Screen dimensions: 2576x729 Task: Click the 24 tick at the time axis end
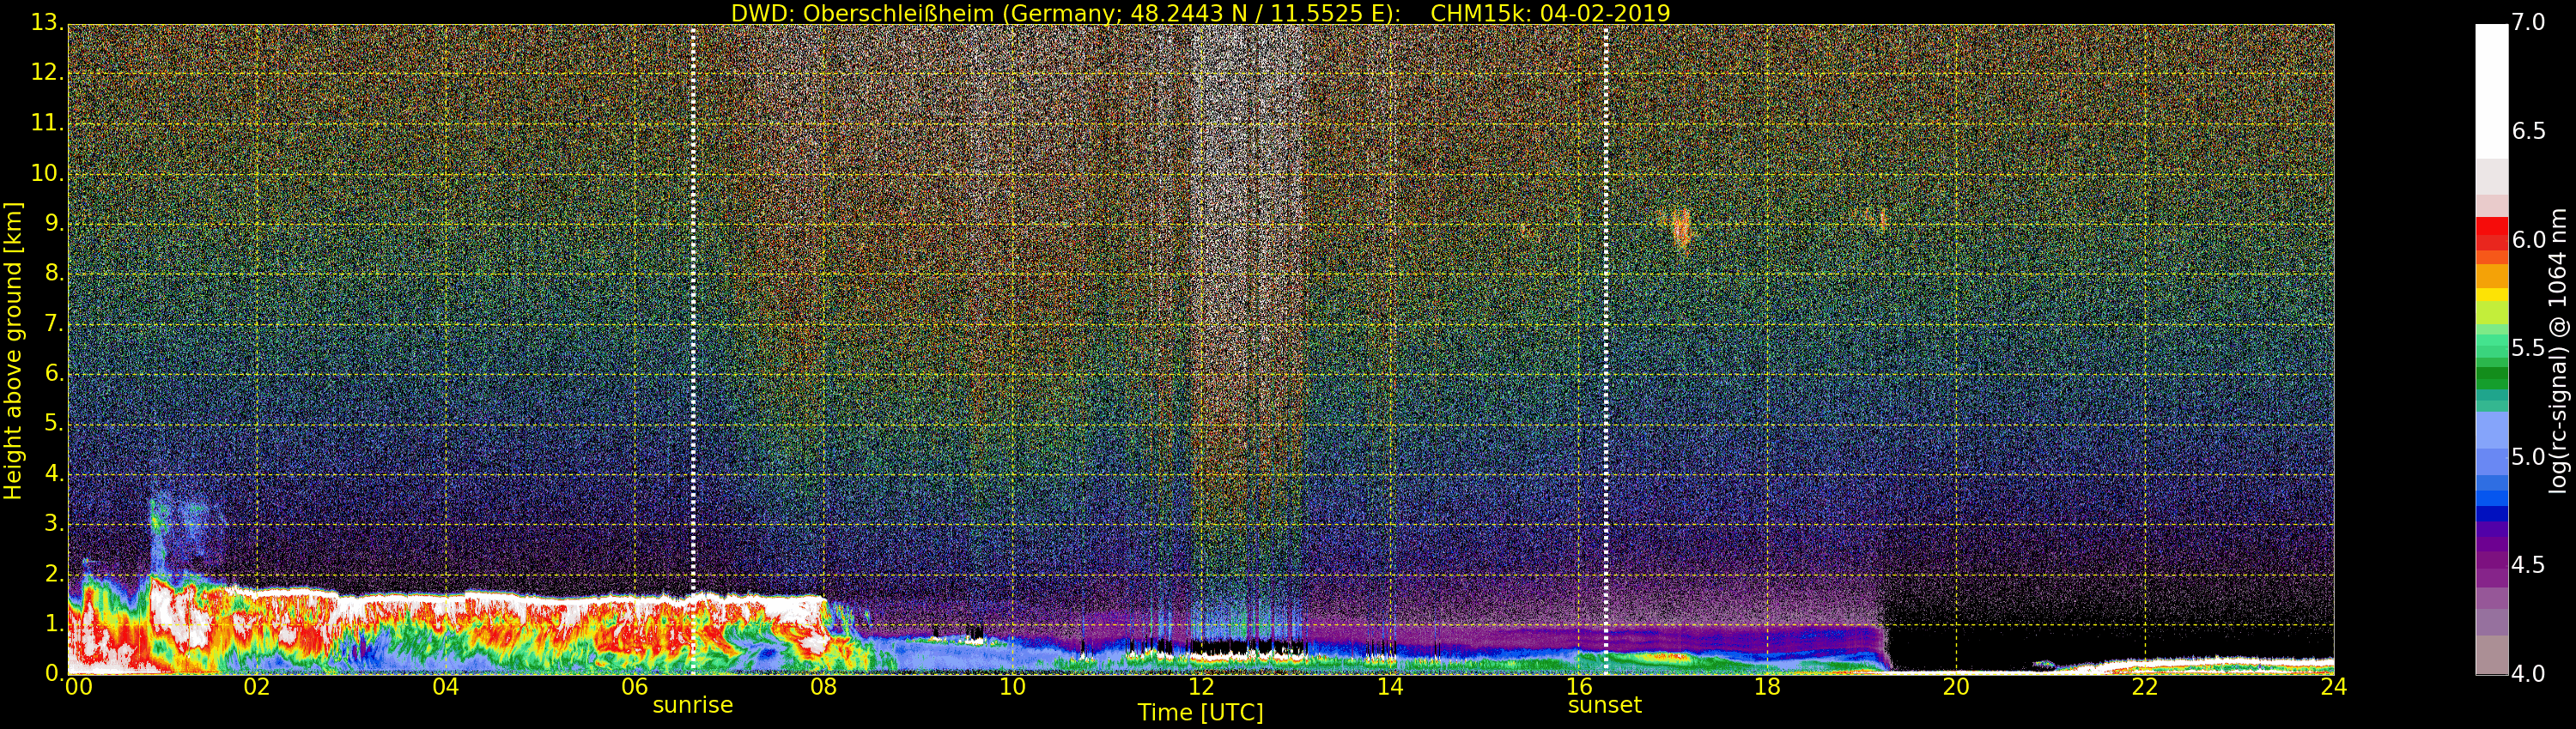tap(2333, 687)
